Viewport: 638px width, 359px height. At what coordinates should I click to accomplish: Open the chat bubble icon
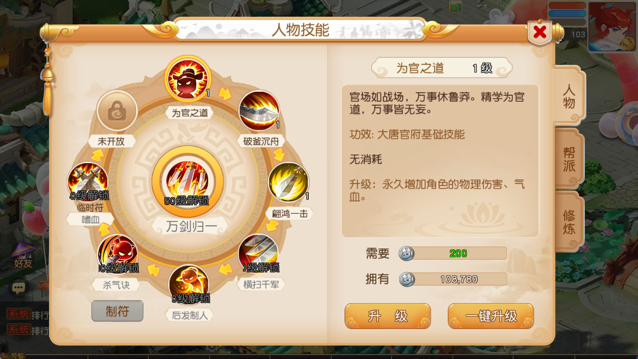pos(18,288)
